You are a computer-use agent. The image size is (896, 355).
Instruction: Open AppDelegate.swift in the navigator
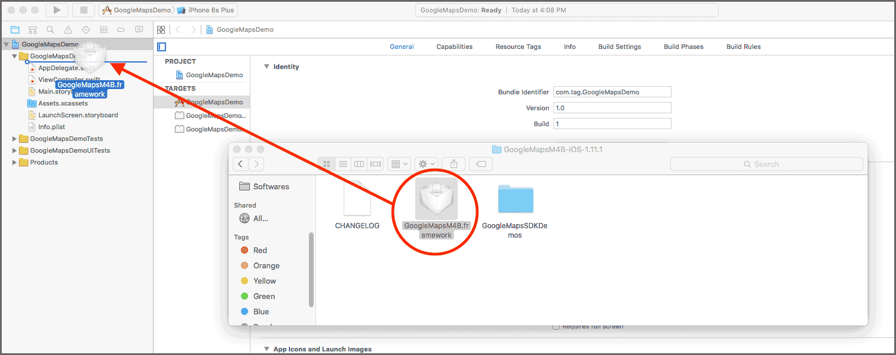62,68
